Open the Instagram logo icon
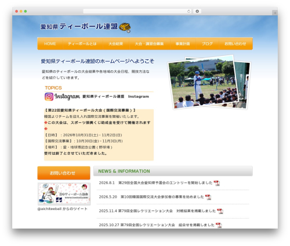The image size is (290, 246). click(49, 97)
